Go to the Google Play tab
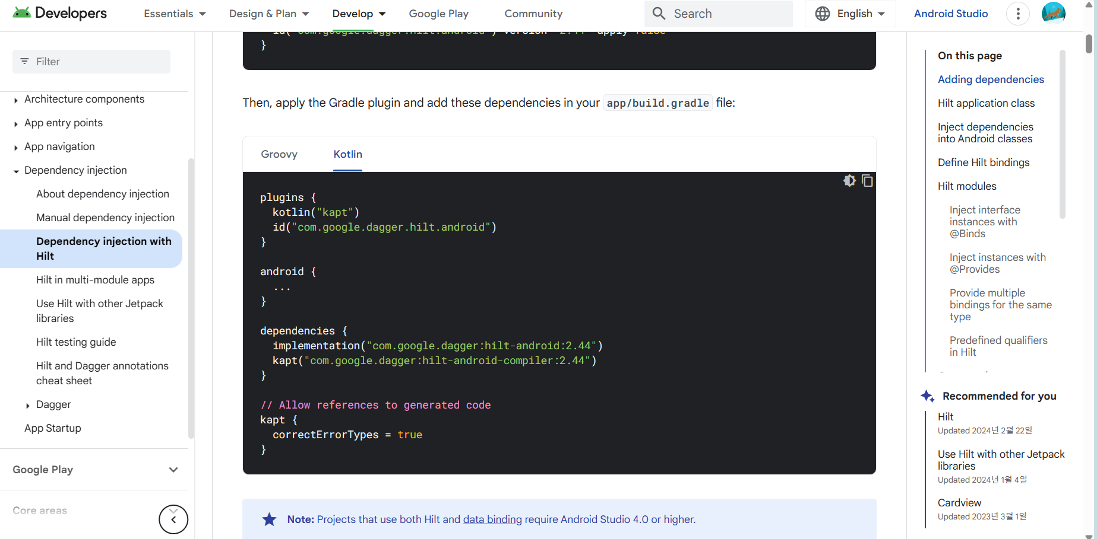Image resolution: width=1097 pixels, height=539 pixels. pyautogui.click(x=439, y=14)
